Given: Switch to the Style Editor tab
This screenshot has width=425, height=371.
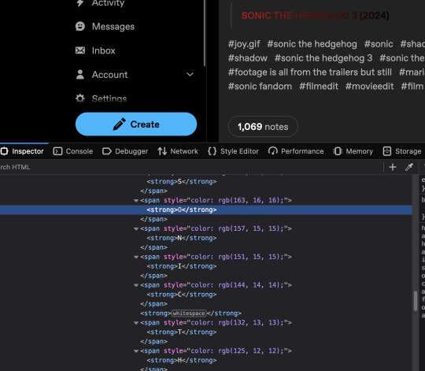Looking at the screenshot, I should coord(233,151).
